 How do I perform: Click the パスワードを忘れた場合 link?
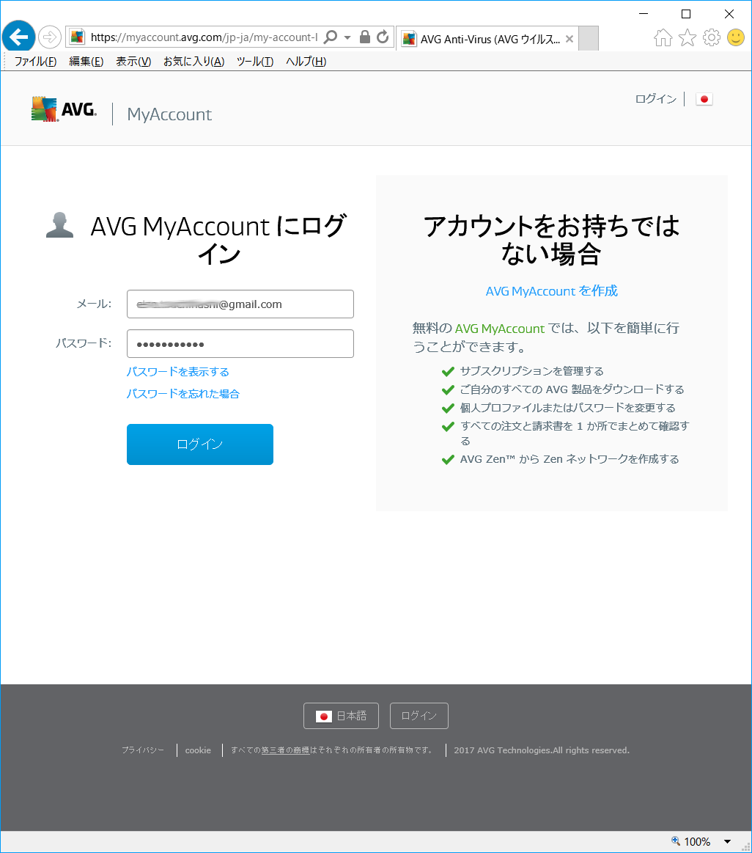point(183,393)
